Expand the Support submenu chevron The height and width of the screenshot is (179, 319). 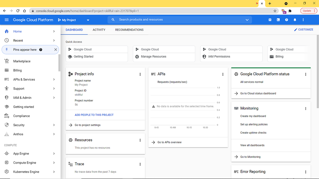[54, 89]
